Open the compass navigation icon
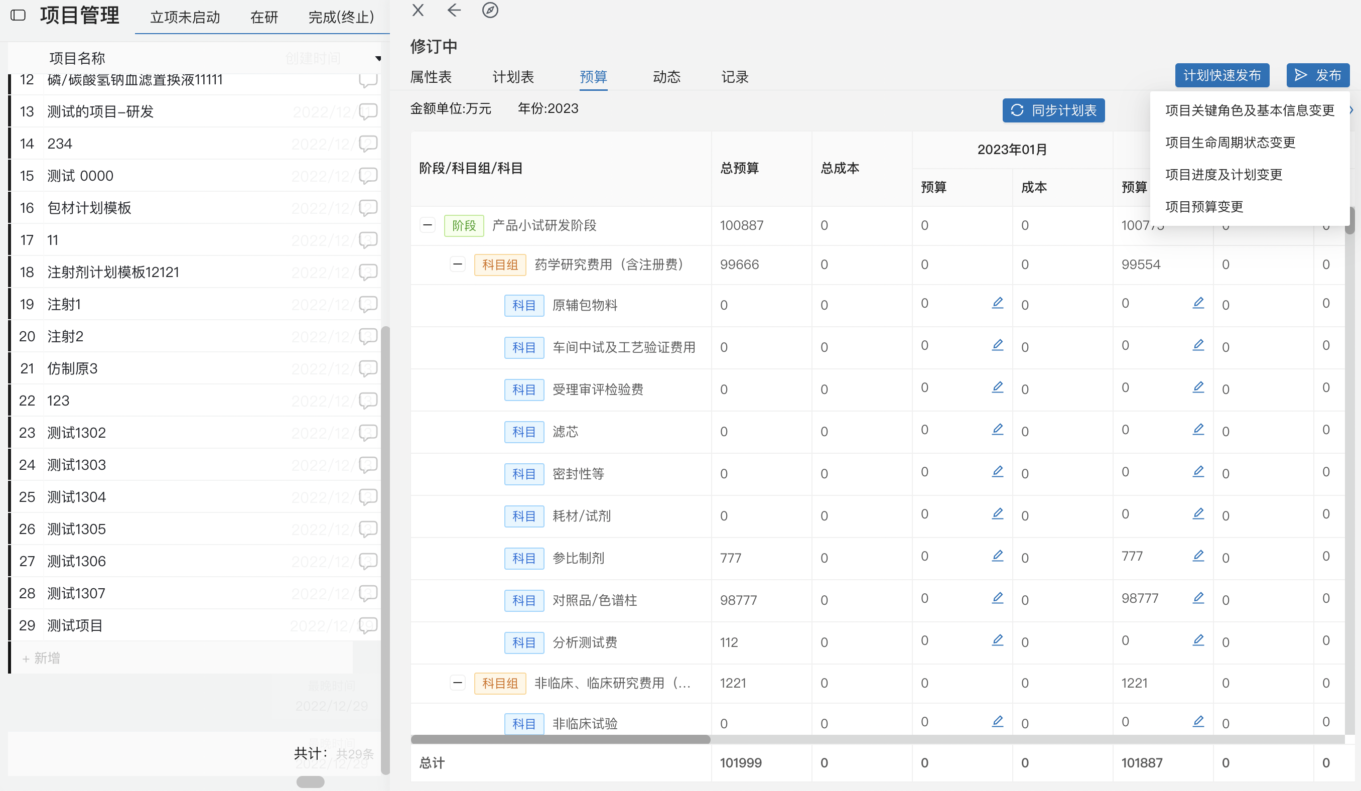This screenshot has width=1361, height=791. (490, 10)
